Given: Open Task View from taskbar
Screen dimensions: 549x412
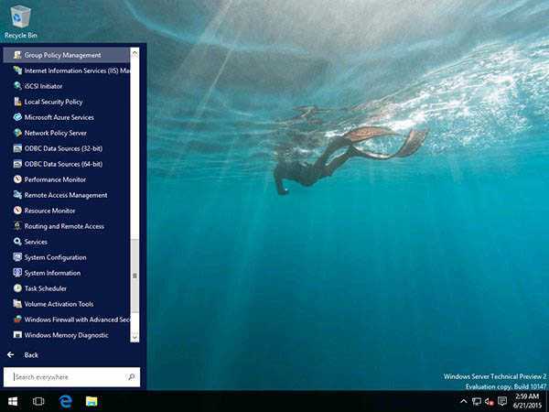Looking at the screenshot, I should tap(38, 401).
